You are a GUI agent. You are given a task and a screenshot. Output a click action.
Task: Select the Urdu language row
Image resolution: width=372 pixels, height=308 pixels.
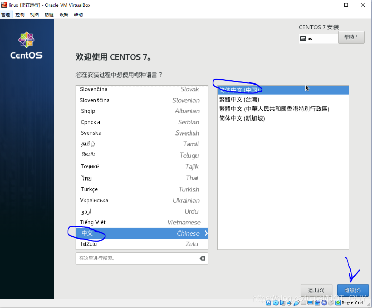(142, 211)
